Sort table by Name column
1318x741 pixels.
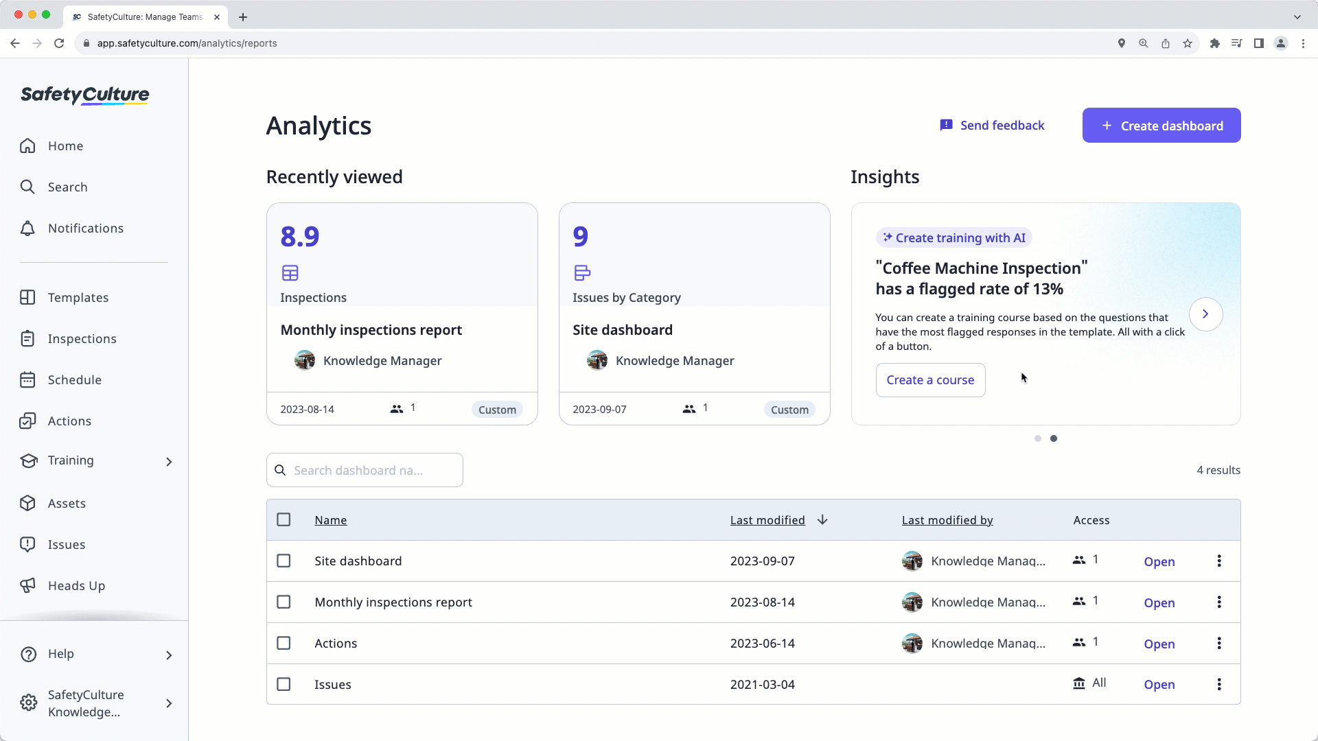(331, 520)
